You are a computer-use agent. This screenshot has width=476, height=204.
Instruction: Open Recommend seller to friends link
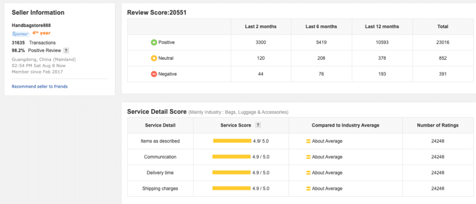click(40, 86)
